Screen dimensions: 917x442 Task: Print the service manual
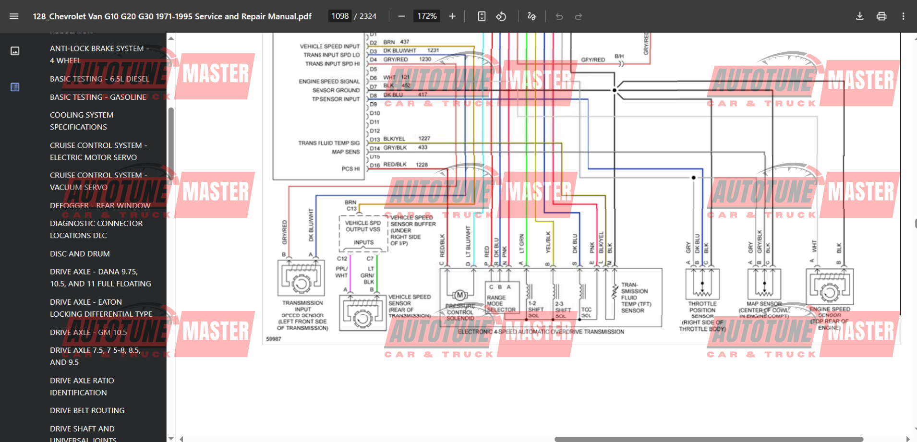coord(881,16)
